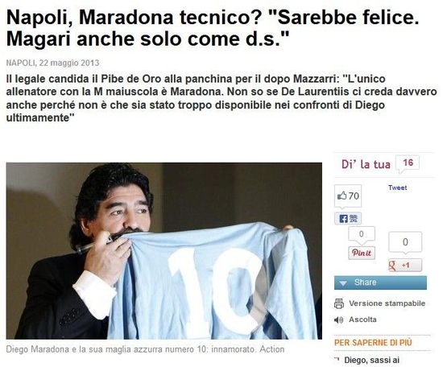The height and width of the screenshot is (367, 443).
Task: Click the printer icon for printable version
Action: click(x=339, y=303)
